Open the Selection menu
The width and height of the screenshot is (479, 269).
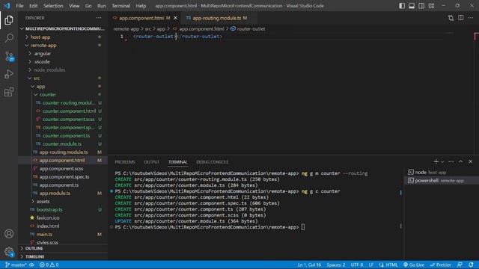53,6
